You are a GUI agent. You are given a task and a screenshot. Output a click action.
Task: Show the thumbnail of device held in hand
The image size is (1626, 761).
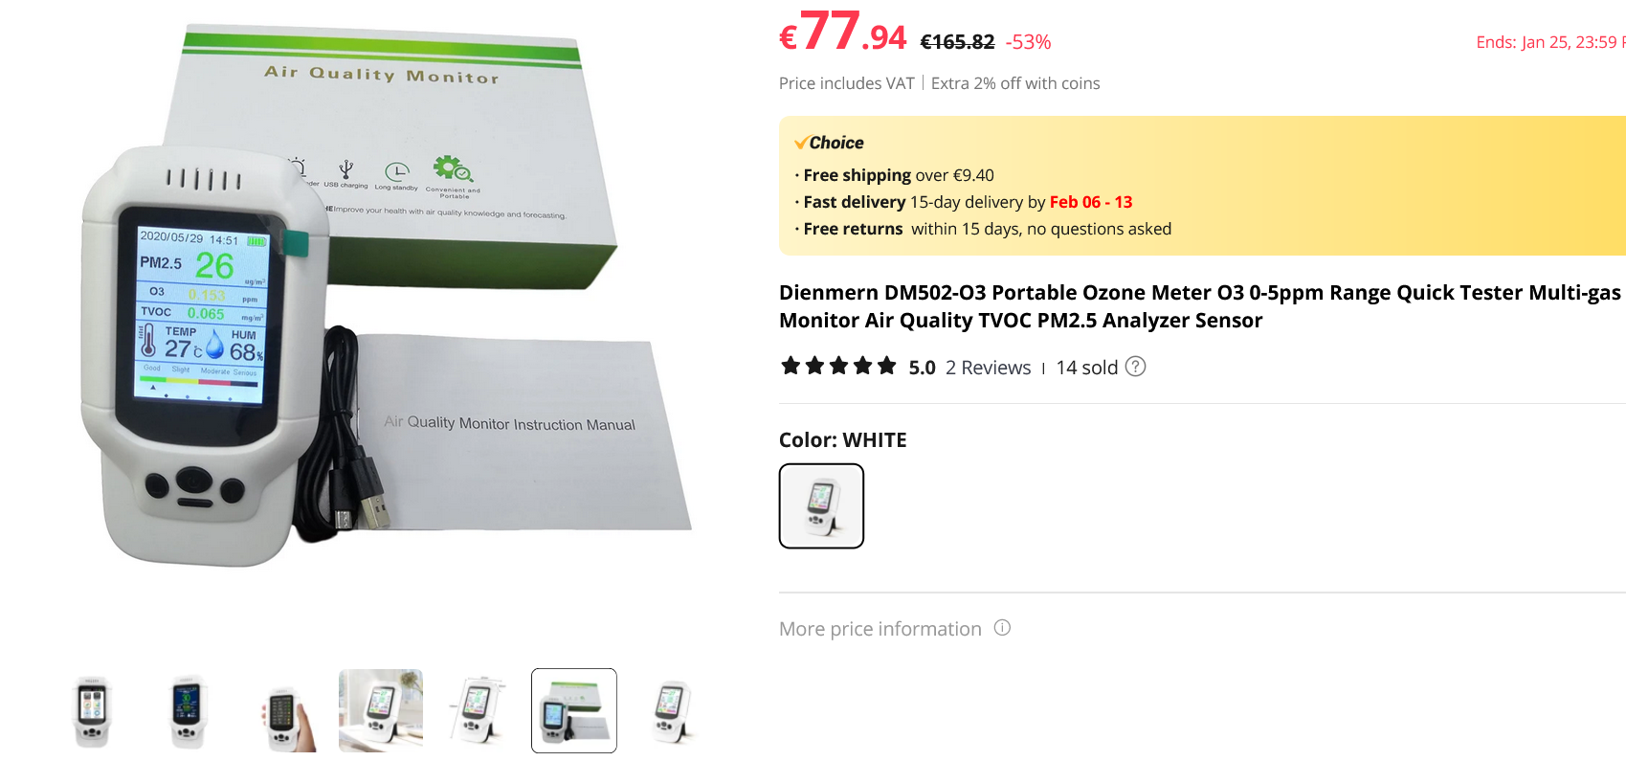pos(285,710)
